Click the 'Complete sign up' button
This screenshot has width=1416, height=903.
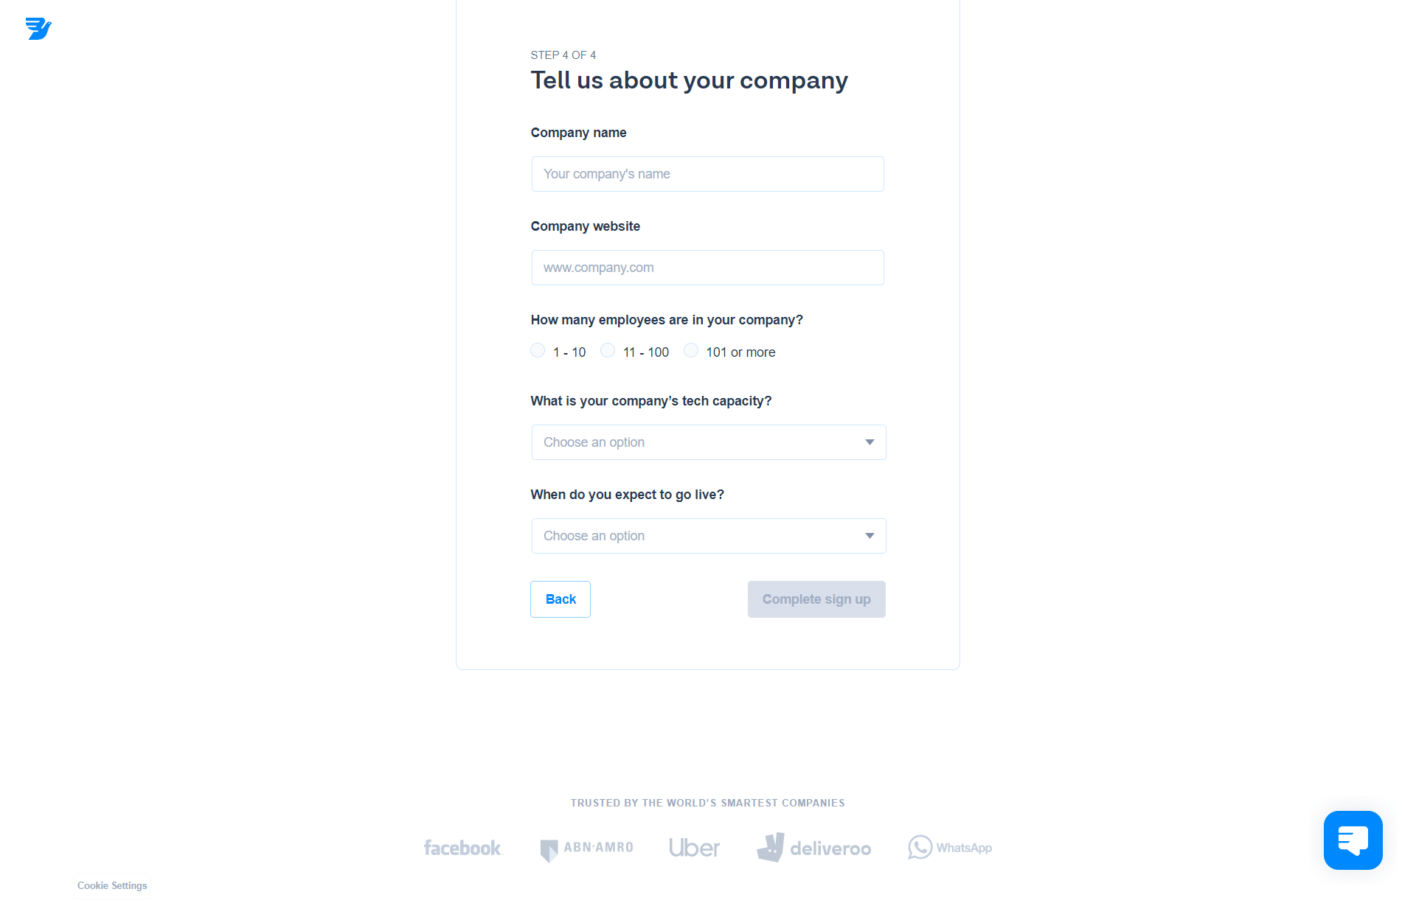tap(816, 599)
